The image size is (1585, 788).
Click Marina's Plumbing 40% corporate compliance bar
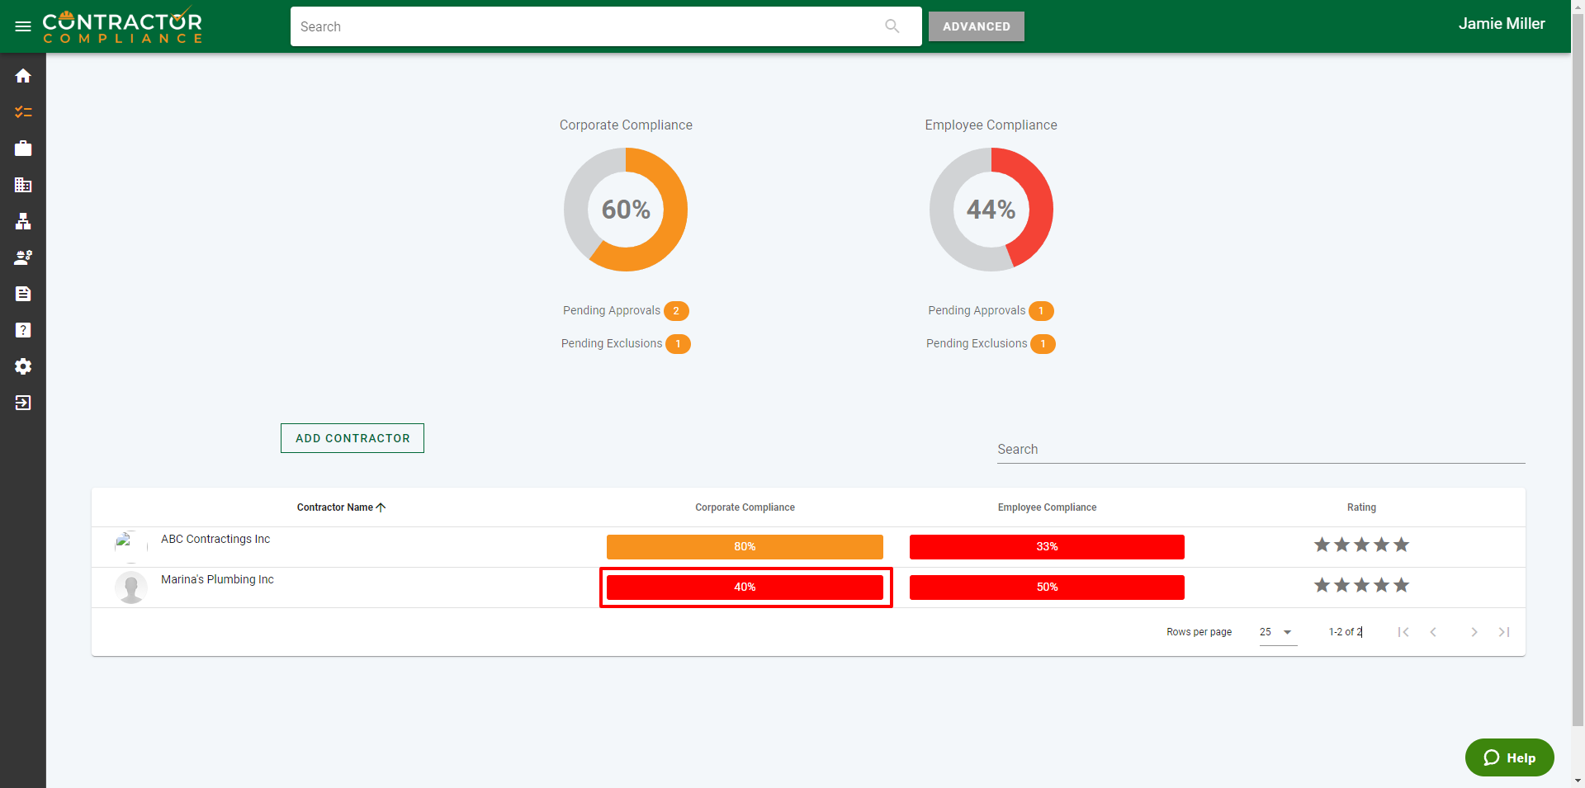745,587
